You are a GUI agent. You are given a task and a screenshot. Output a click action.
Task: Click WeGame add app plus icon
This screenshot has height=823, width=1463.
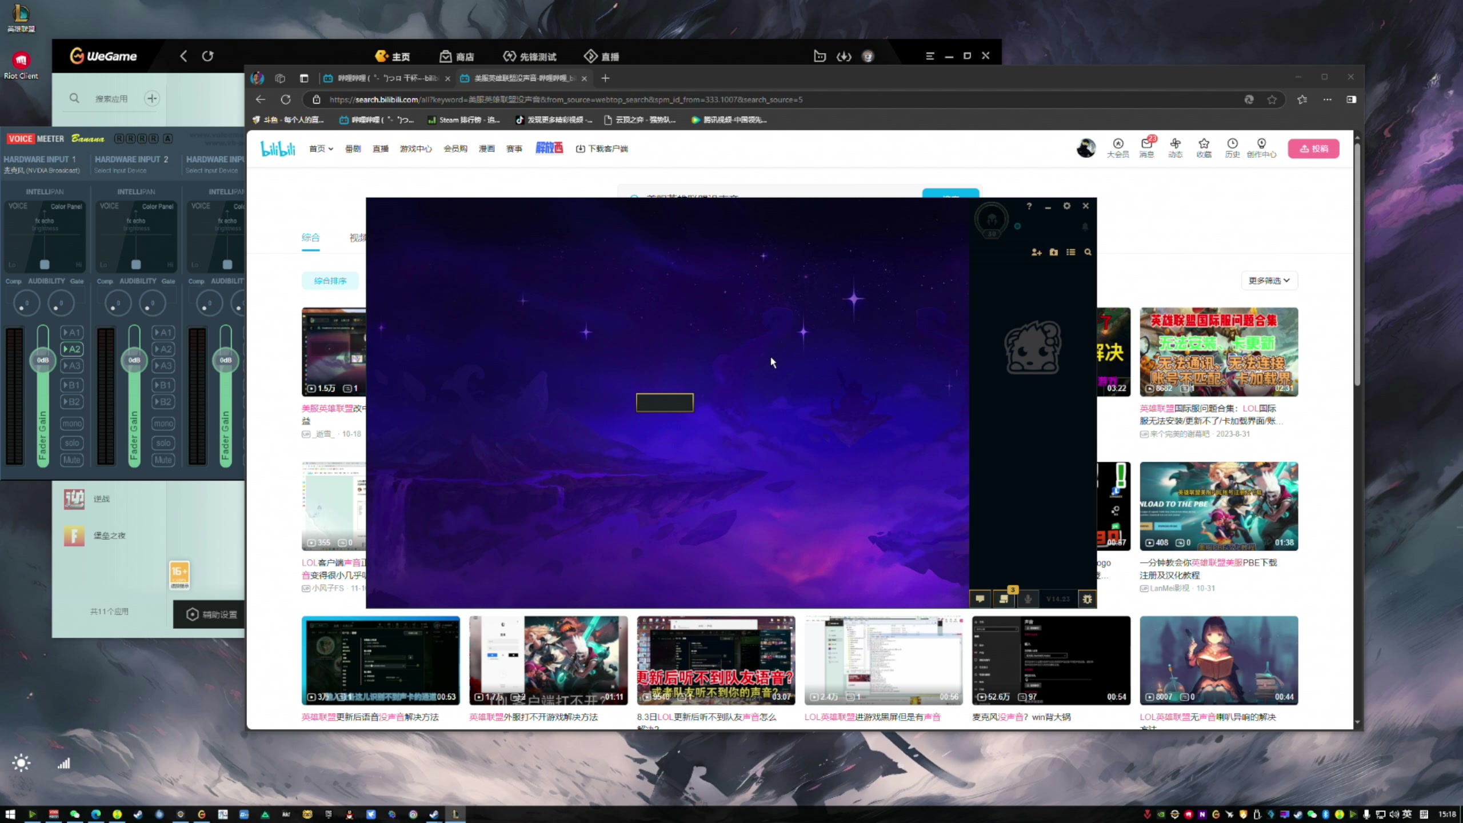click(151, 98)
